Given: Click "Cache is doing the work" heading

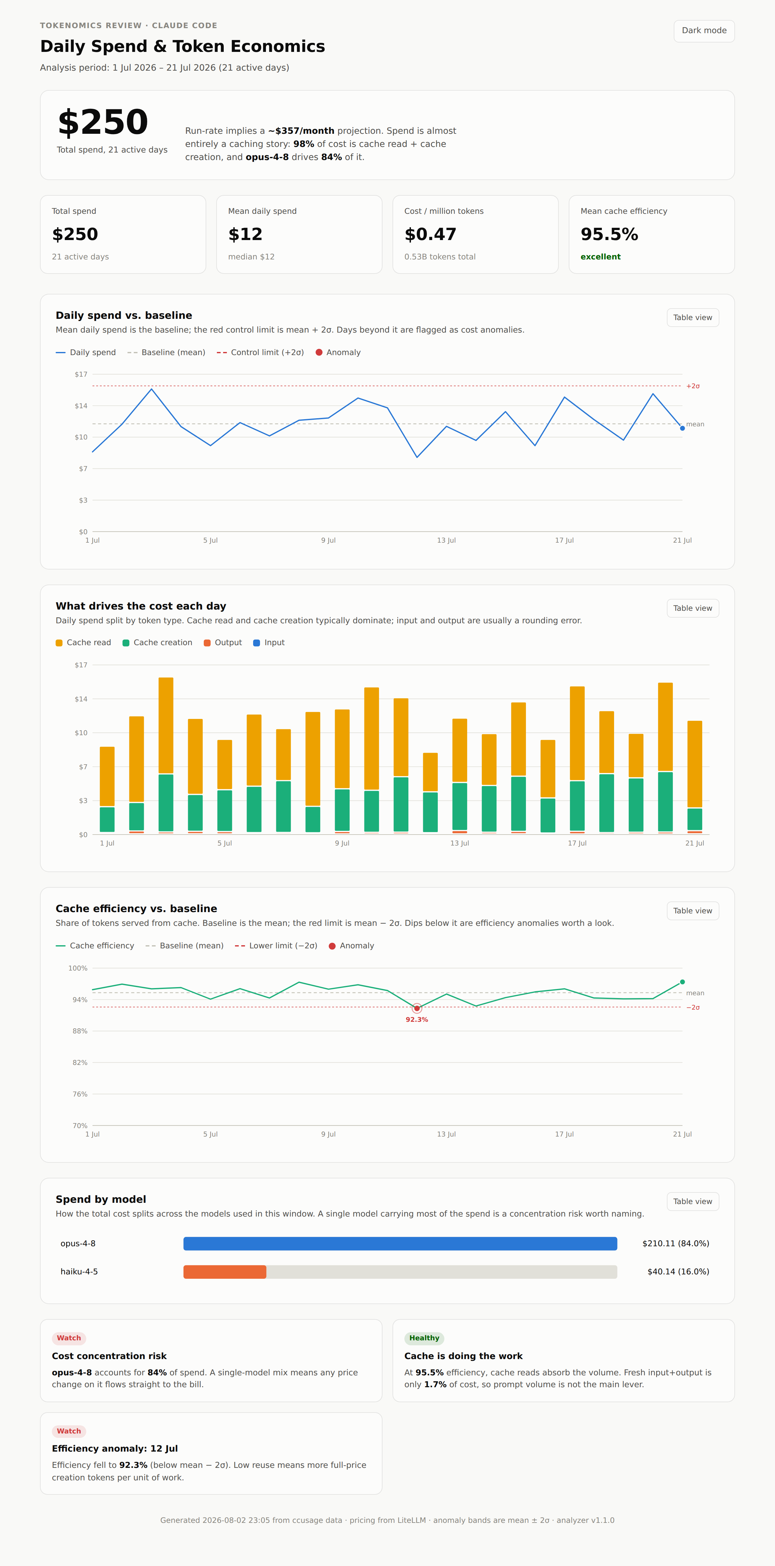Looking at the screenshot, I should tap(463, 1356).
